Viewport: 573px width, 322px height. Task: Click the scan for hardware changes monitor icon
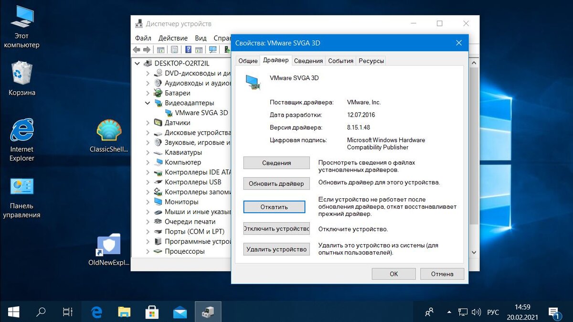click(x=213, y=50)
